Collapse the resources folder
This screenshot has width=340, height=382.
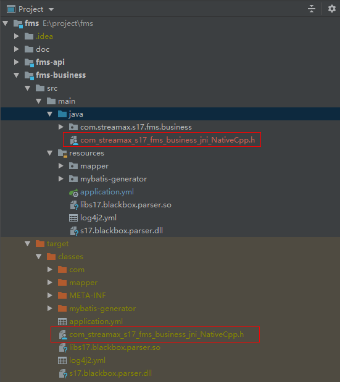coord(50,153)
